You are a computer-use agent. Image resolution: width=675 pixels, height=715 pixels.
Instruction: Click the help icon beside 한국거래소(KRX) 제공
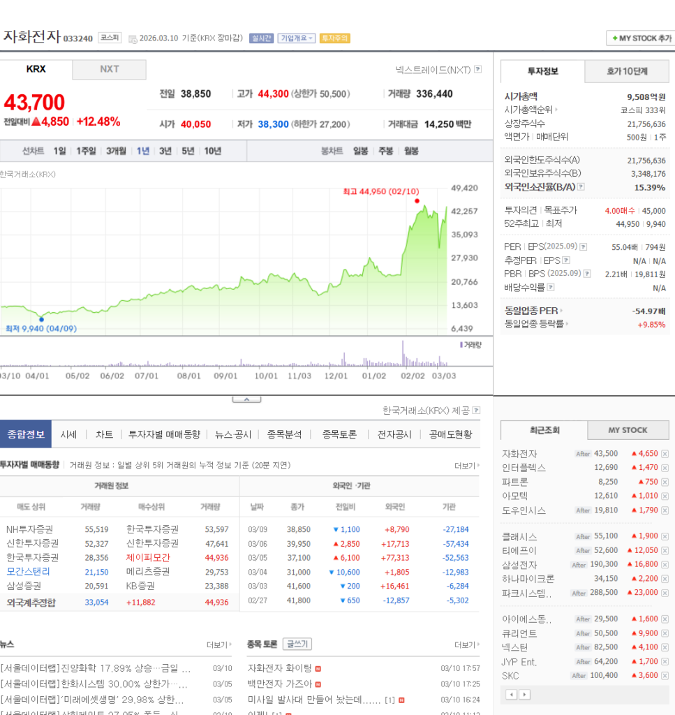(x=476, y=411)
